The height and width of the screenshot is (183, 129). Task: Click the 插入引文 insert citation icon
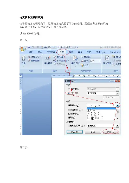pos(75,58)
